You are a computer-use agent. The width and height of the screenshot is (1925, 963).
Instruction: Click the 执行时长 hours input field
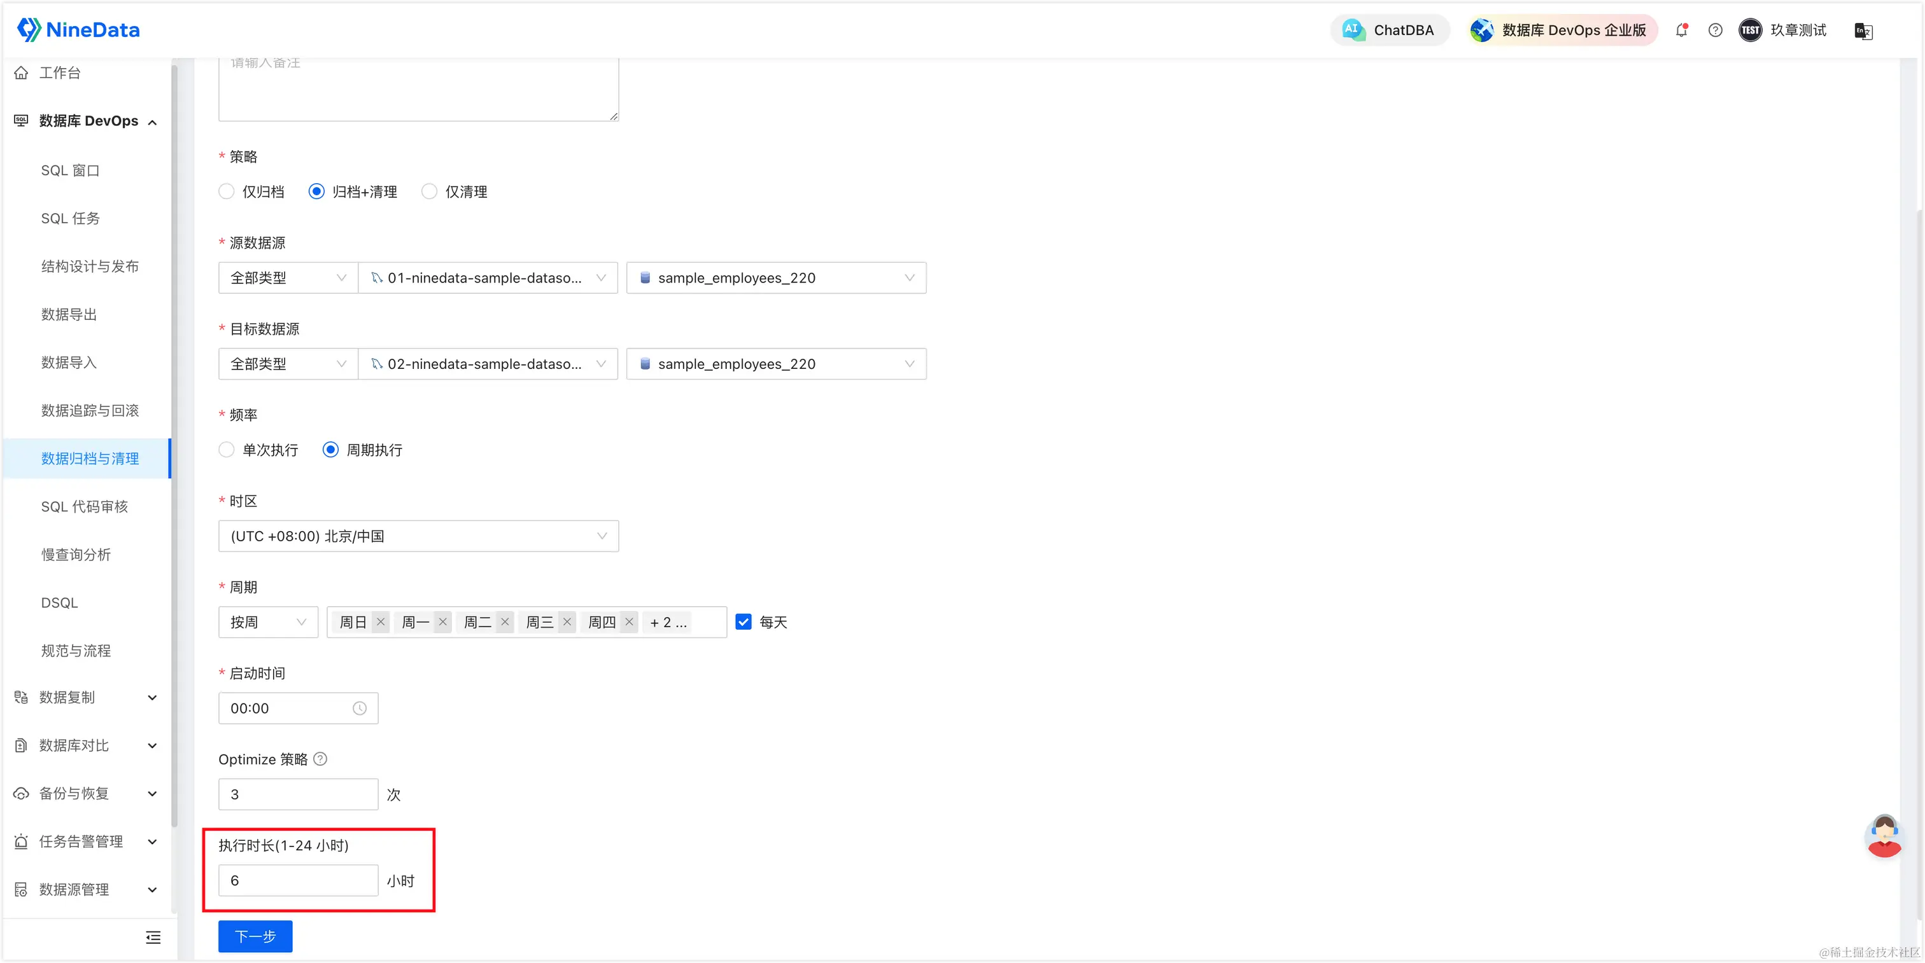tap(298, 881)
